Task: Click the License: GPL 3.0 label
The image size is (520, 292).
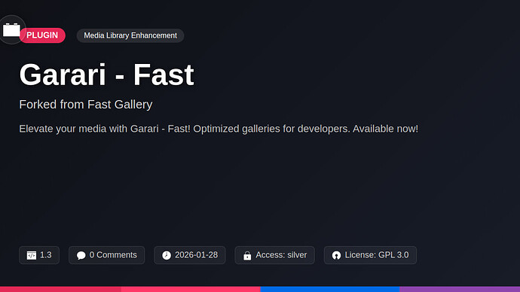Action: point(377,255)
